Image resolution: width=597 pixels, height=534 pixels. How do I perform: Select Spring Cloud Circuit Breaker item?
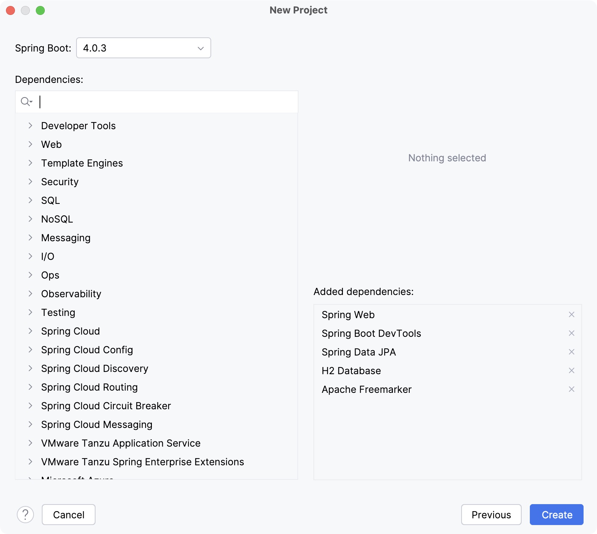(106, 406)
